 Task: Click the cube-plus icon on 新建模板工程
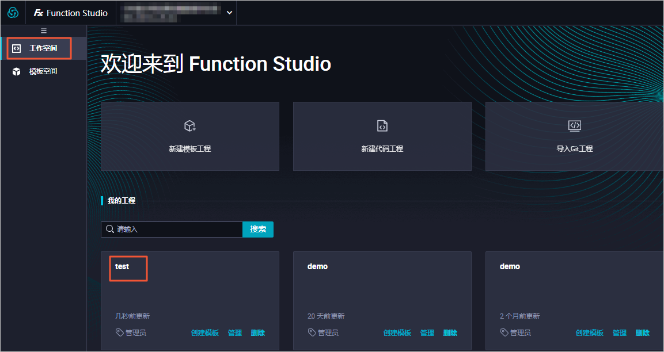coord(189,125)
